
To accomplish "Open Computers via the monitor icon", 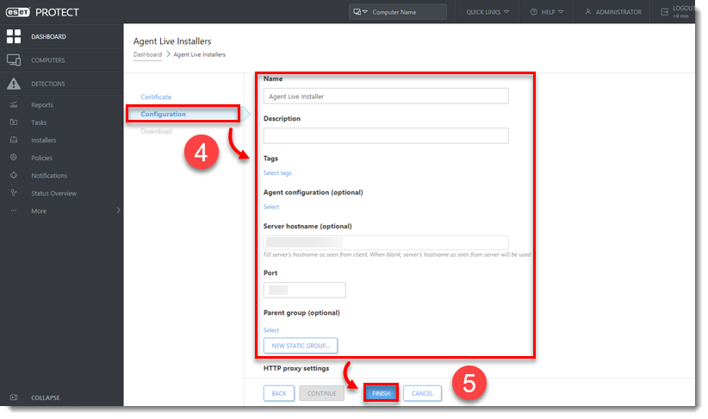I will click(x=13, y=60).
